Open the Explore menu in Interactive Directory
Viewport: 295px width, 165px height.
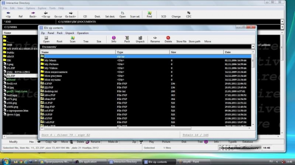coord(42,8)
